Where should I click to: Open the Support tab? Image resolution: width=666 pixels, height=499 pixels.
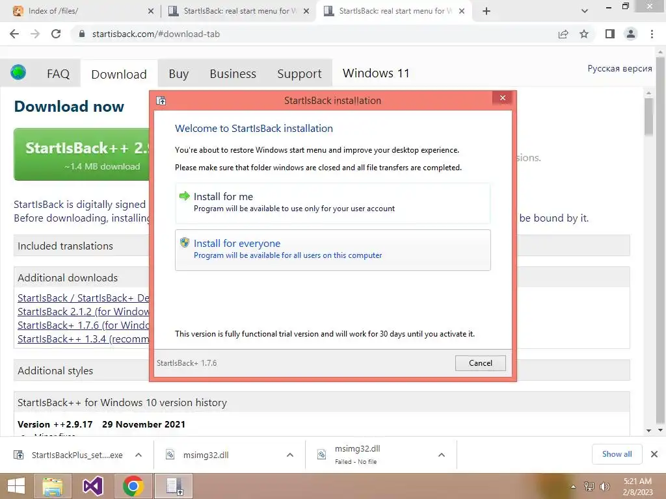coord(299,74)
